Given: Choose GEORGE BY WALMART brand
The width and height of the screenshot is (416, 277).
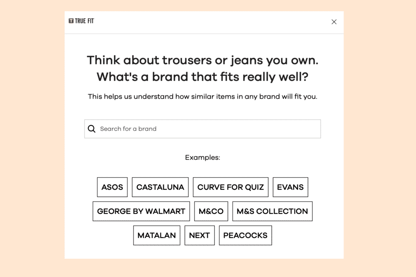Looking at the screenshot, I should click(141, 211).
